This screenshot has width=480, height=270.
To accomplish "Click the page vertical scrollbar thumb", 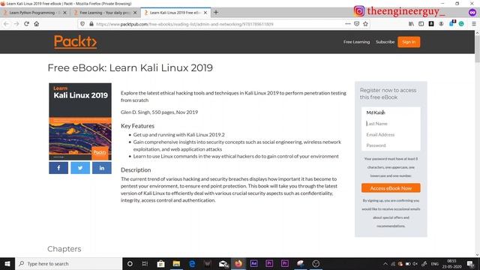I will click(477, 49).
